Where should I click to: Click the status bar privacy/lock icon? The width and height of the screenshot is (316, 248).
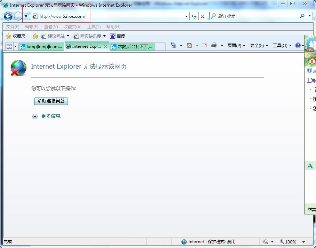point(265,242)
